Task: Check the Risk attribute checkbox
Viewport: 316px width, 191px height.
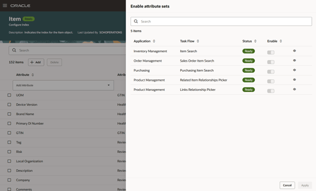Action: (9, 152)
